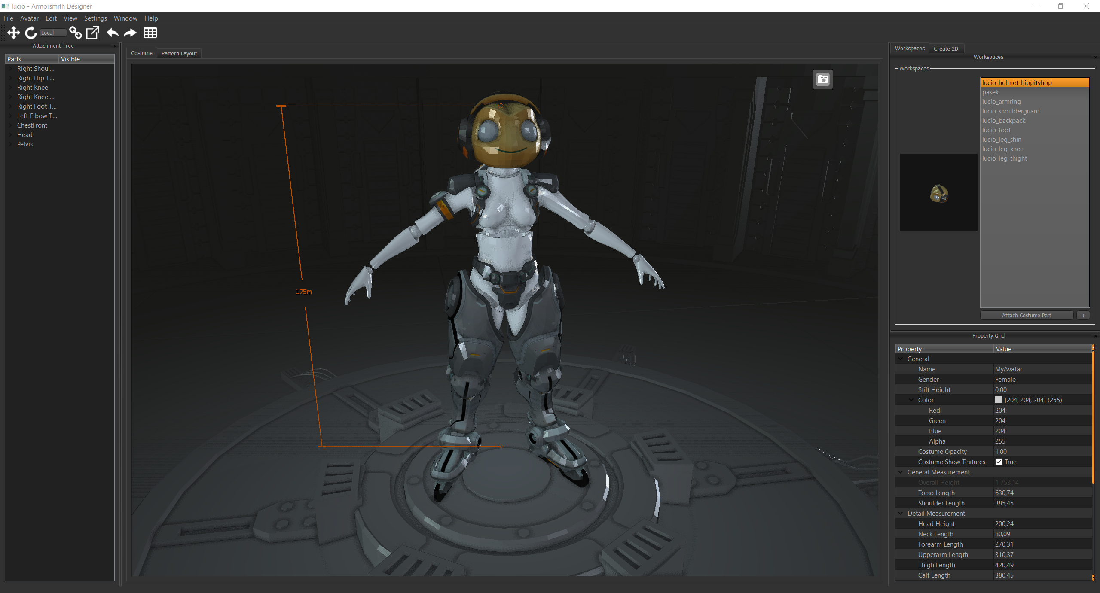This screenshot has height=593, width=1100.
Task: Toggle the grid icon in toolbar
Action: coord(150,33)
